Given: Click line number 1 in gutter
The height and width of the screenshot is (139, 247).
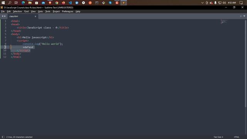Looking at the screenshot, I should coord(5,21).
